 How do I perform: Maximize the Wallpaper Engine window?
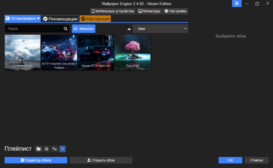257,3
